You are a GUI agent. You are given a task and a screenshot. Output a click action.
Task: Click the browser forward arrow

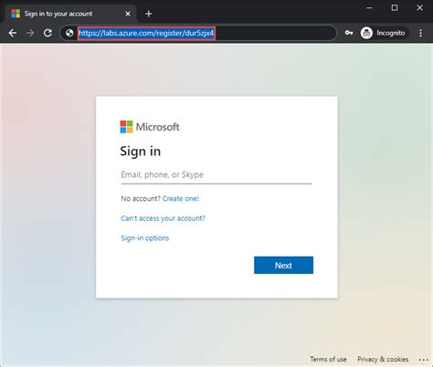tap(30, 33)
